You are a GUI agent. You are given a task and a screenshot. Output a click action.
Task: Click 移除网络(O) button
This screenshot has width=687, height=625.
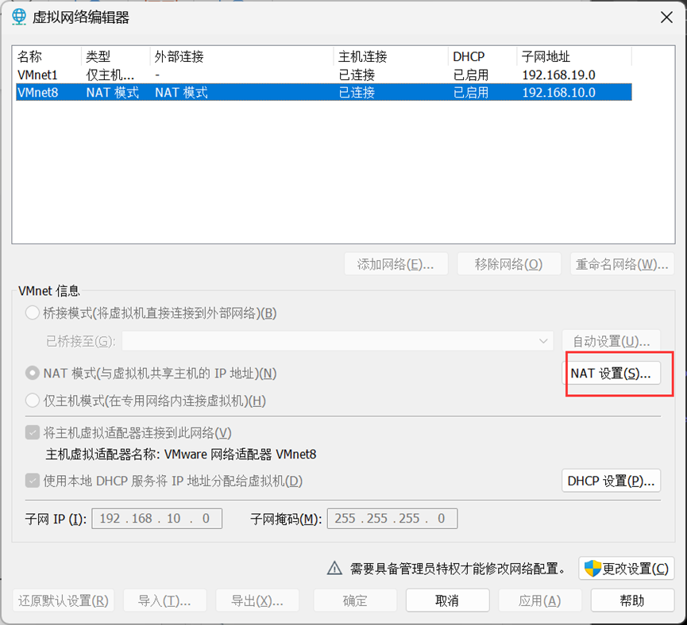[x=509, y=264]
